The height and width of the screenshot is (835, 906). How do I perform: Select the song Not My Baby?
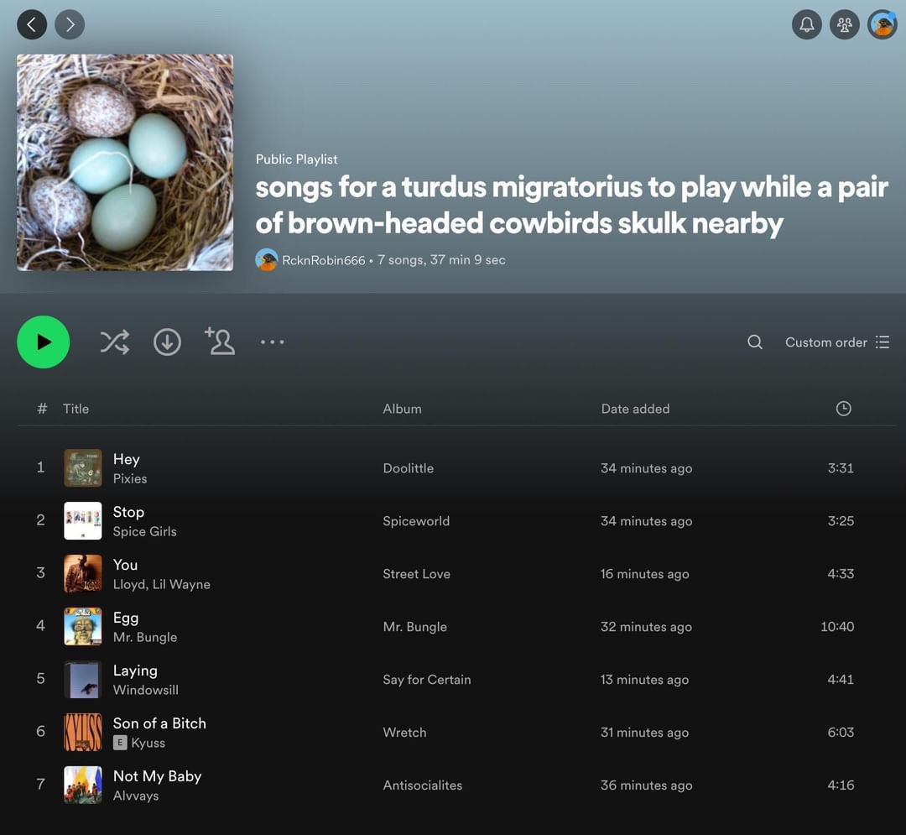[x=157, y=776]
